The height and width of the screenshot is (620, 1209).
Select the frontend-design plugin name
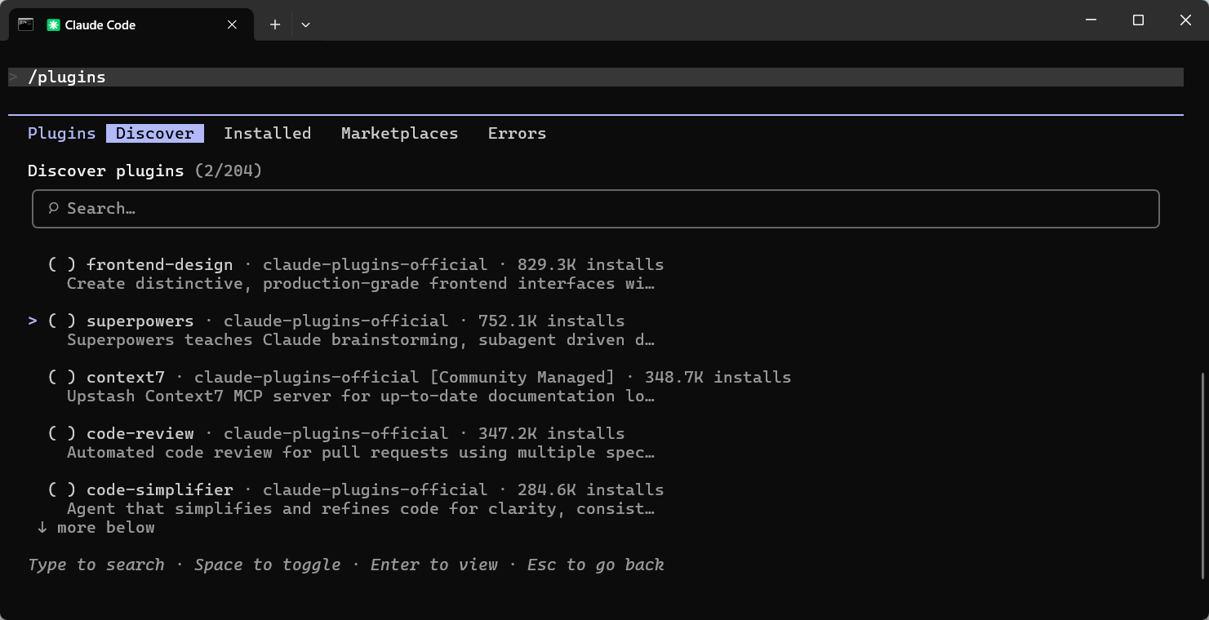click(160, 264)
